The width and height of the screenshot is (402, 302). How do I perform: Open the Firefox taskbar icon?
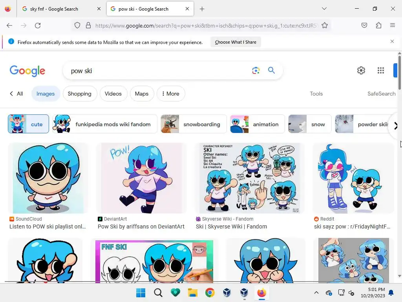[x=261, y=293]
